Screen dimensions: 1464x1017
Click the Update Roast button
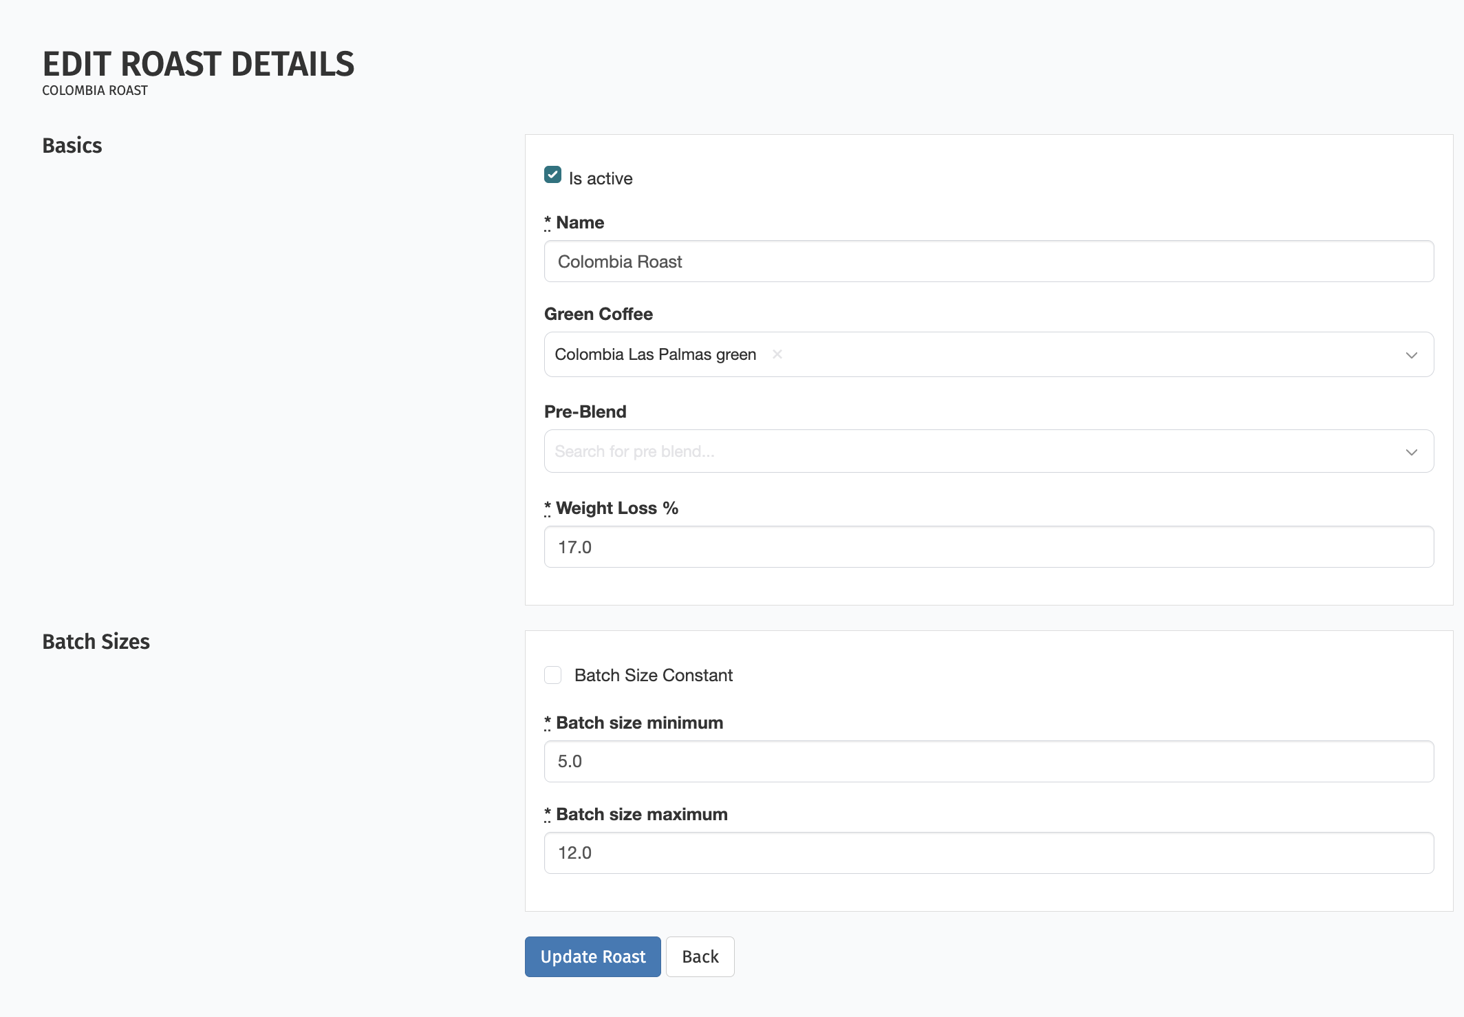(592, 956)
